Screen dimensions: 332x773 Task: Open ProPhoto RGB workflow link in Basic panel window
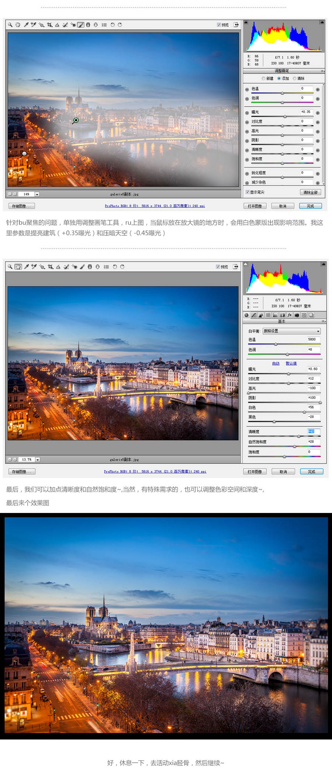pos(155,471)
